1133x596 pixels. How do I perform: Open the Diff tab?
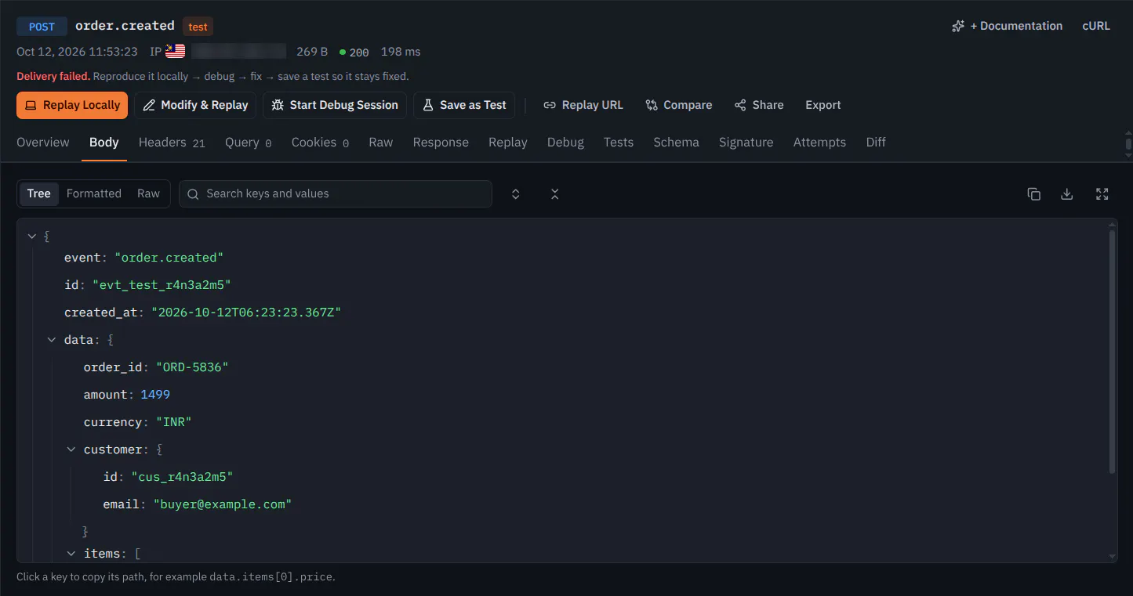pyautogui.click(x=876, y=143)
